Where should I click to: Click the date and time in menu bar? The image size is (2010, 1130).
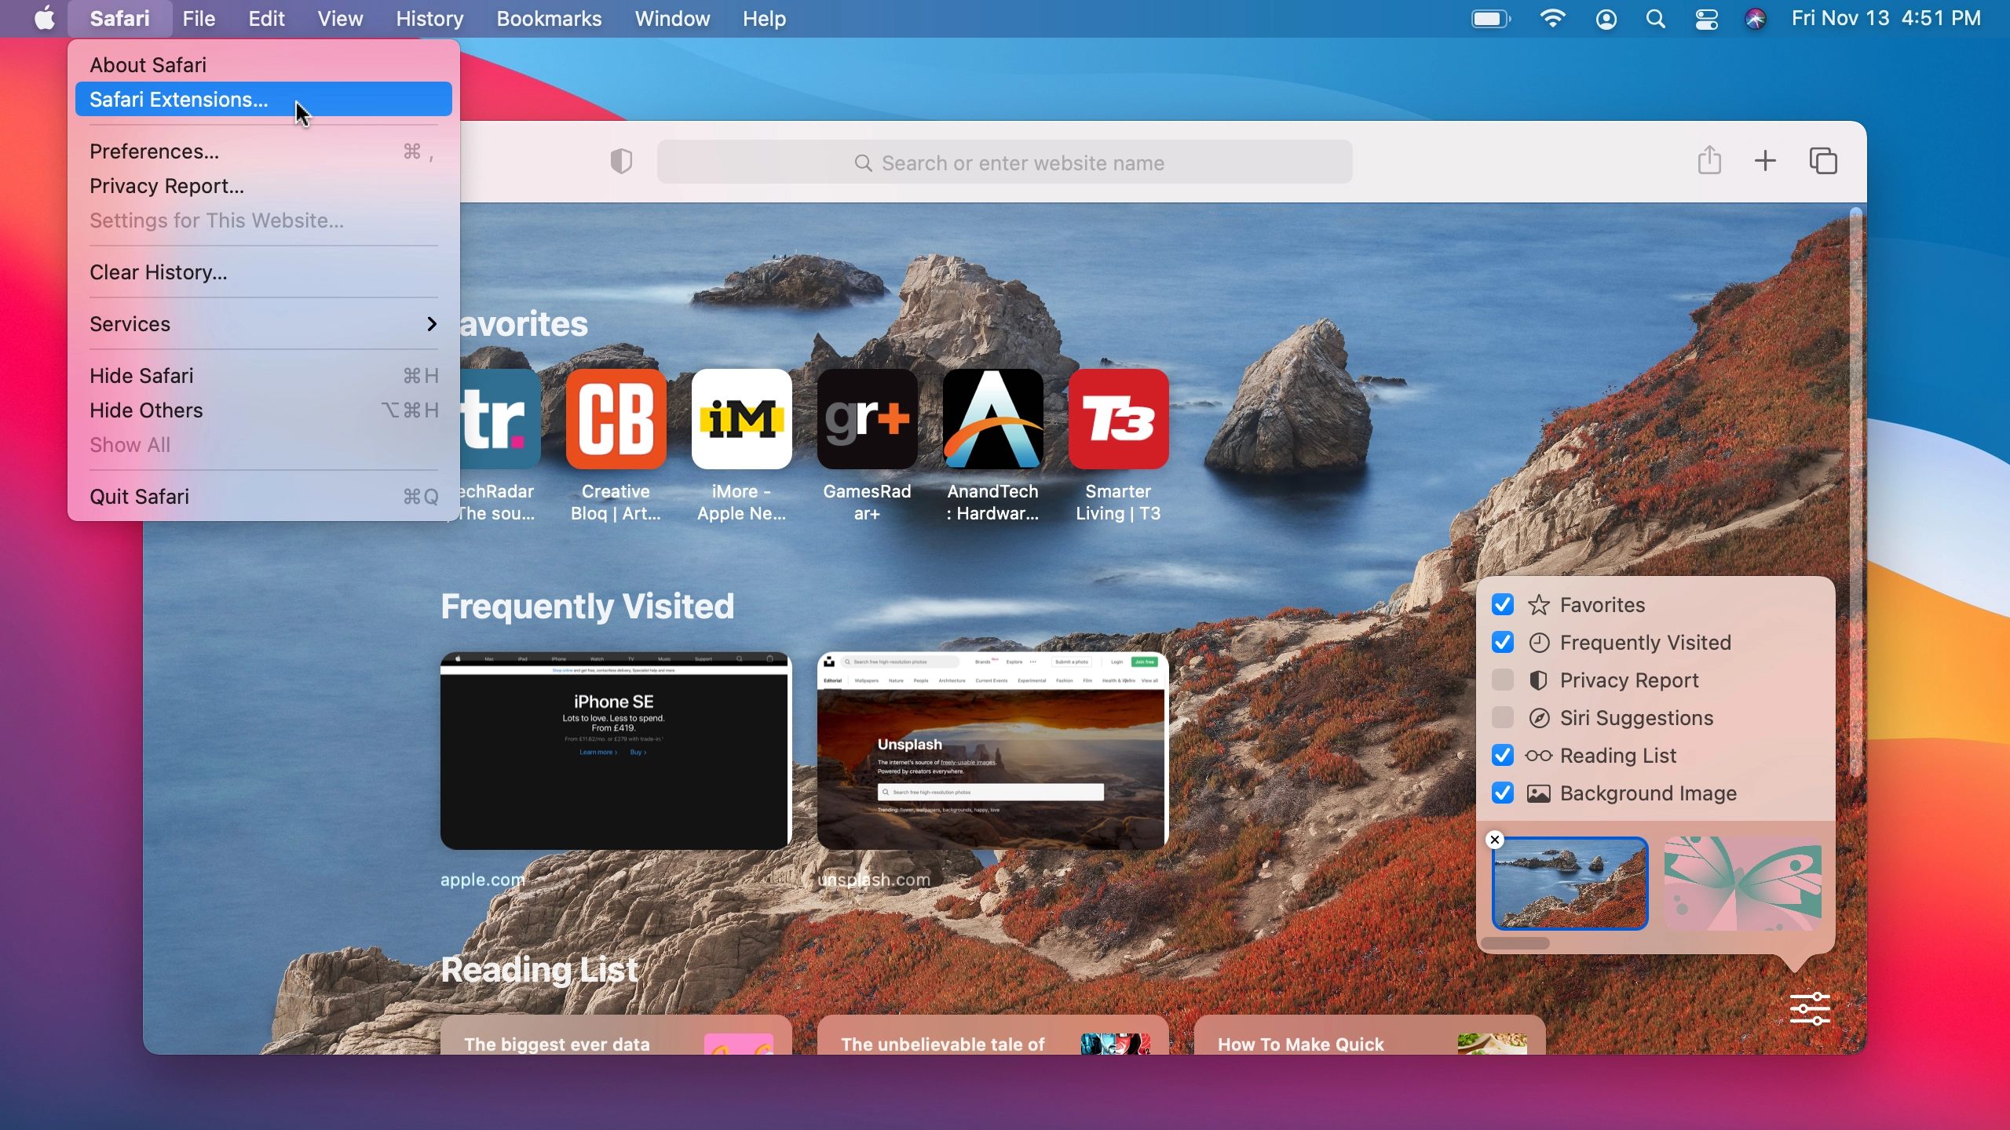1886,19
